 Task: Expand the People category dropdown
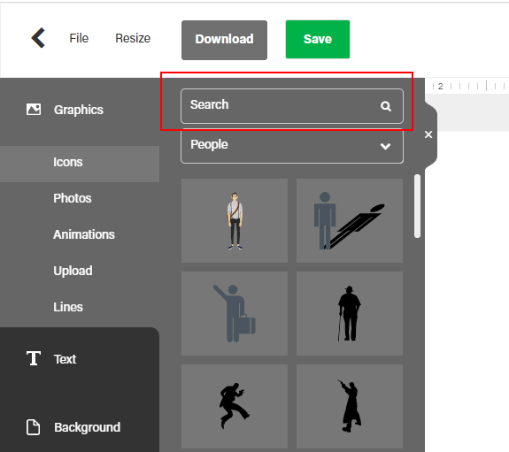pos(292,146)
